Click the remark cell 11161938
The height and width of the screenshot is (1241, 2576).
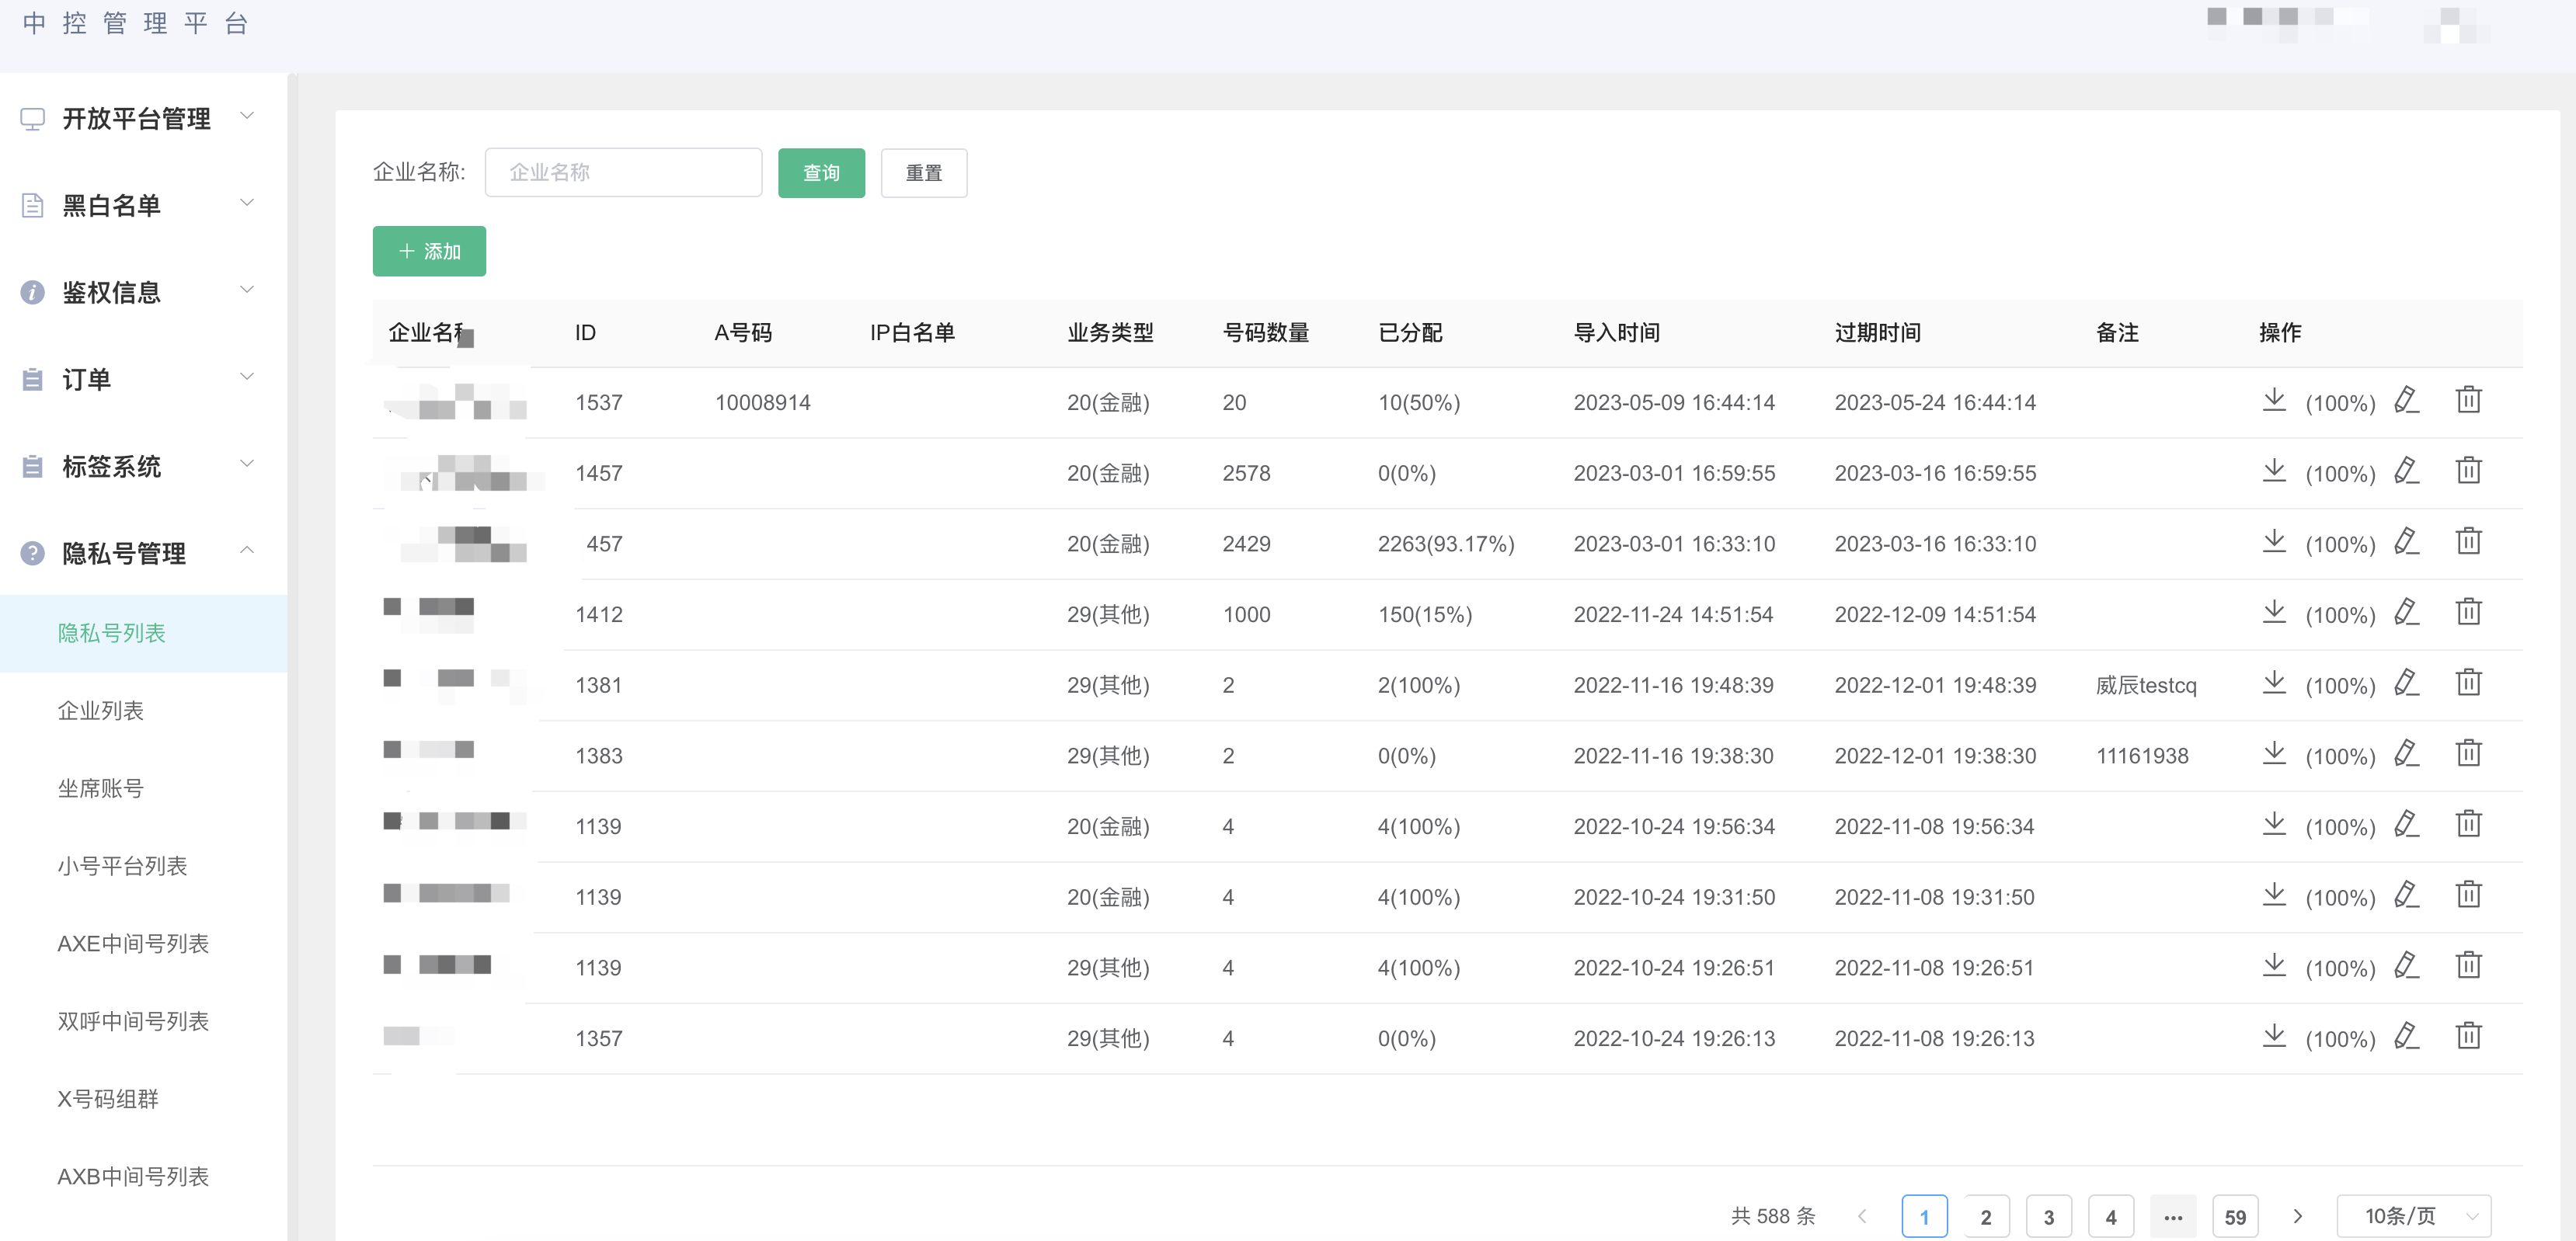point(2142,756)
